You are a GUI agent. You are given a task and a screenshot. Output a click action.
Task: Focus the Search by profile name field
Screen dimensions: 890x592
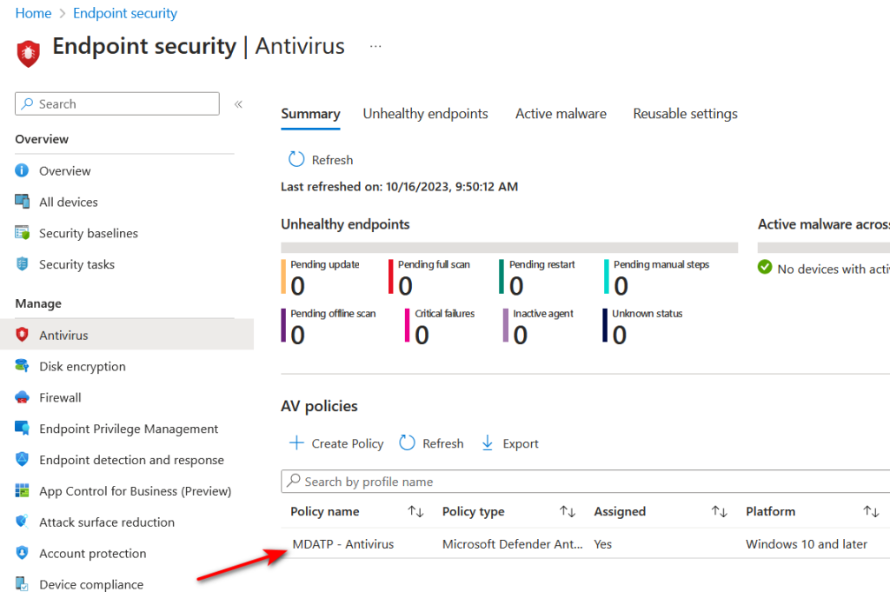586,482
